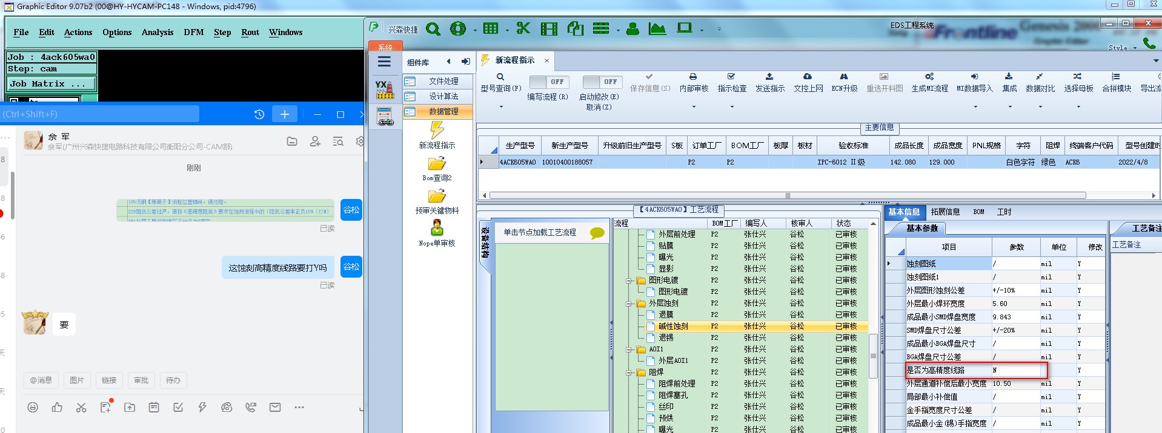Click the green laptop screen icon
1162x433 pixels.
(x=685, y=28)
